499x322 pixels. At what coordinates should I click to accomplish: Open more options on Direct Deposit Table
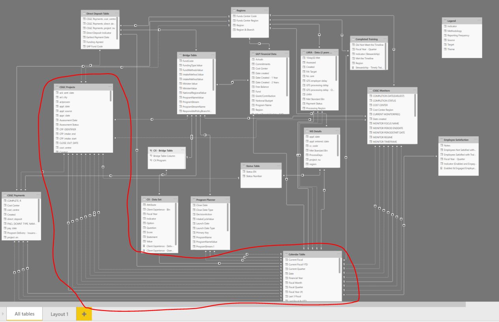[116, 13]
